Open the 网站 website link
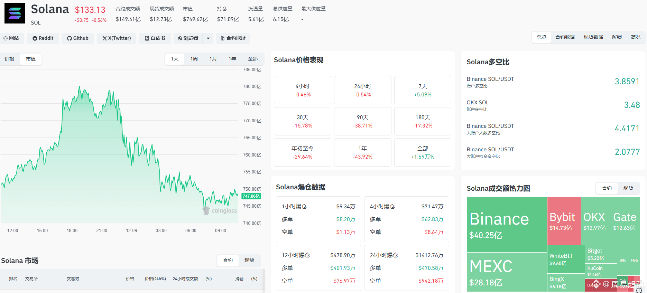The height and width of the screenshot is (293, 647). click(x=11, y=38)
